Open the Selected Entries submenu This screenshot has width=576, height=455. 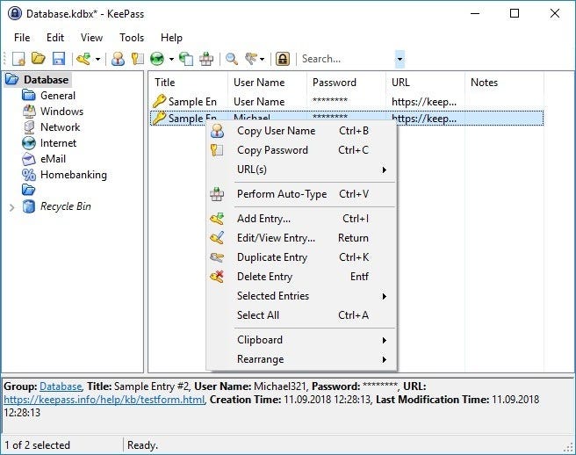point(301,296)
